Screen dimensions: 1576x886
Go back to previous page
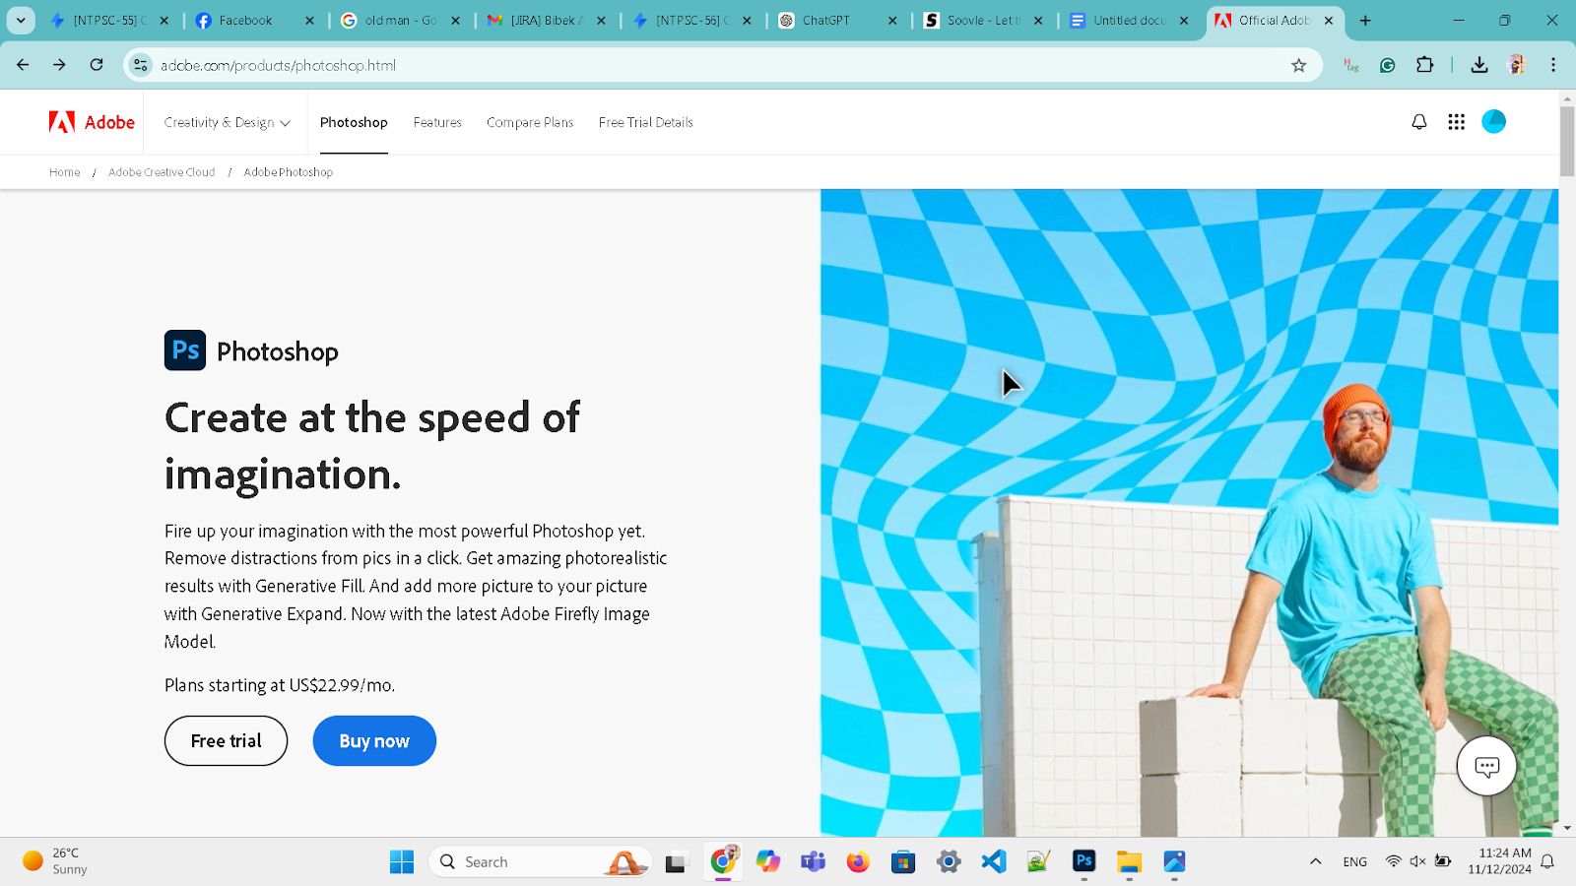click(x=23, y=65)
